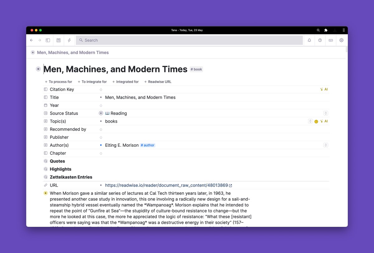Click empty Recommended by value bullet
The image size is (374, 253).
101,129
